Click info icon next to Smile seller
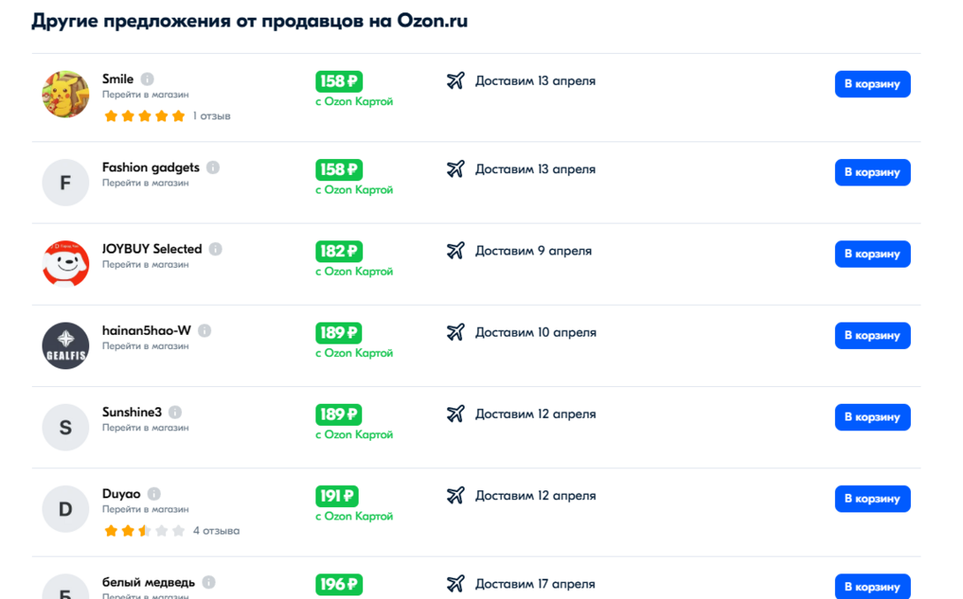 tap(148, 80)
